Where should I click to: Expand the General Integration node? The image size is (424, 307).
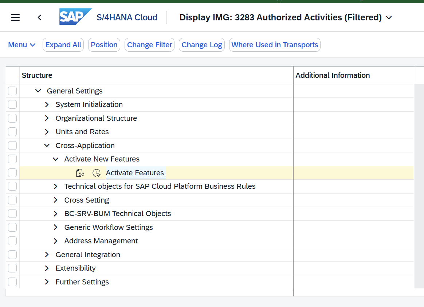[x=47, y=255]
